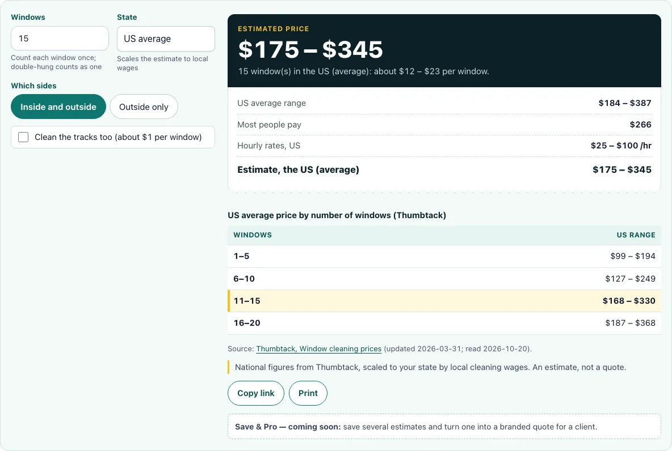Viewport: 672px width, 451px height.
Task: Click the Copy link button
Action: click(x=256, y=393)
